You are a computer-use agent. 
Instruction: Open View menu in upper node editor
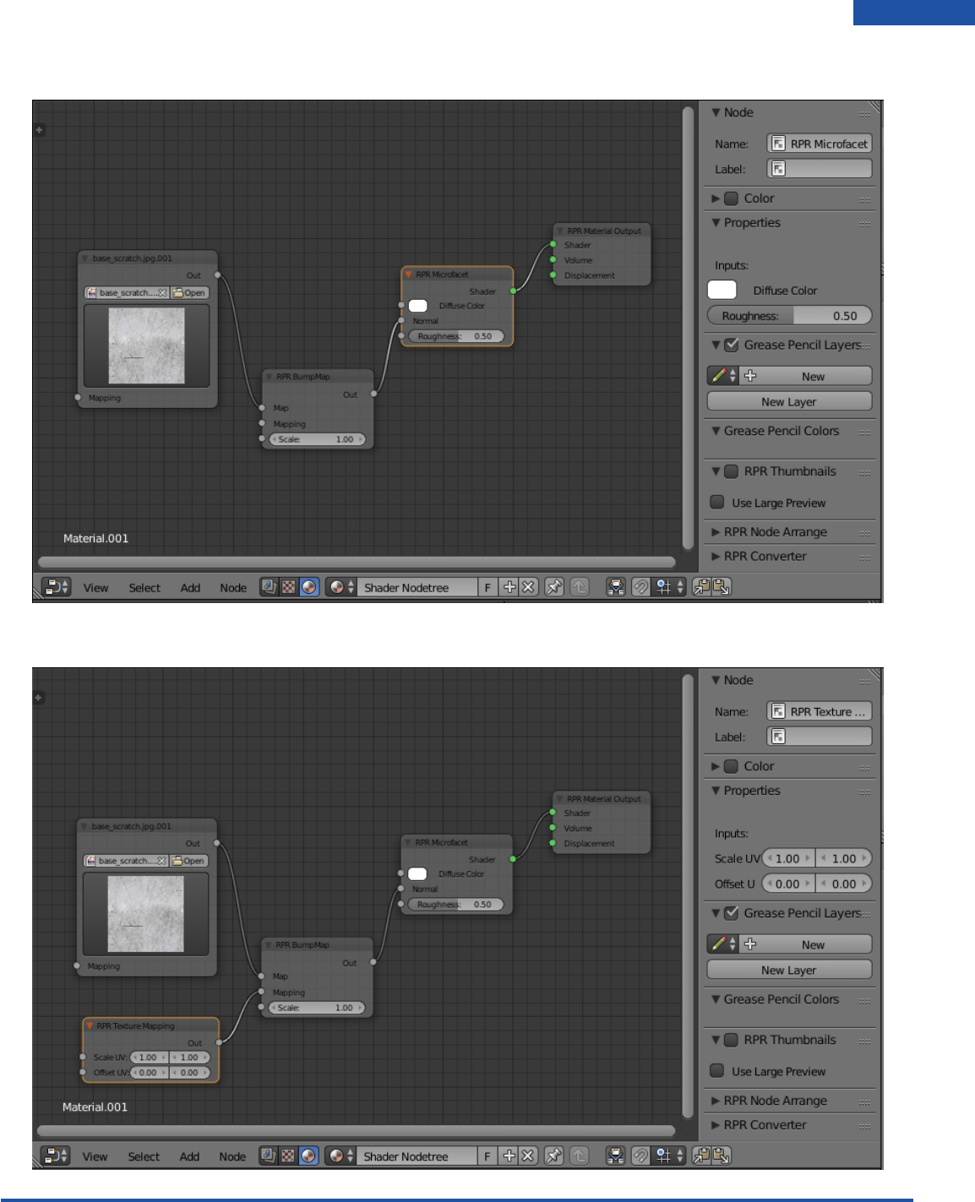coord(95,588)
